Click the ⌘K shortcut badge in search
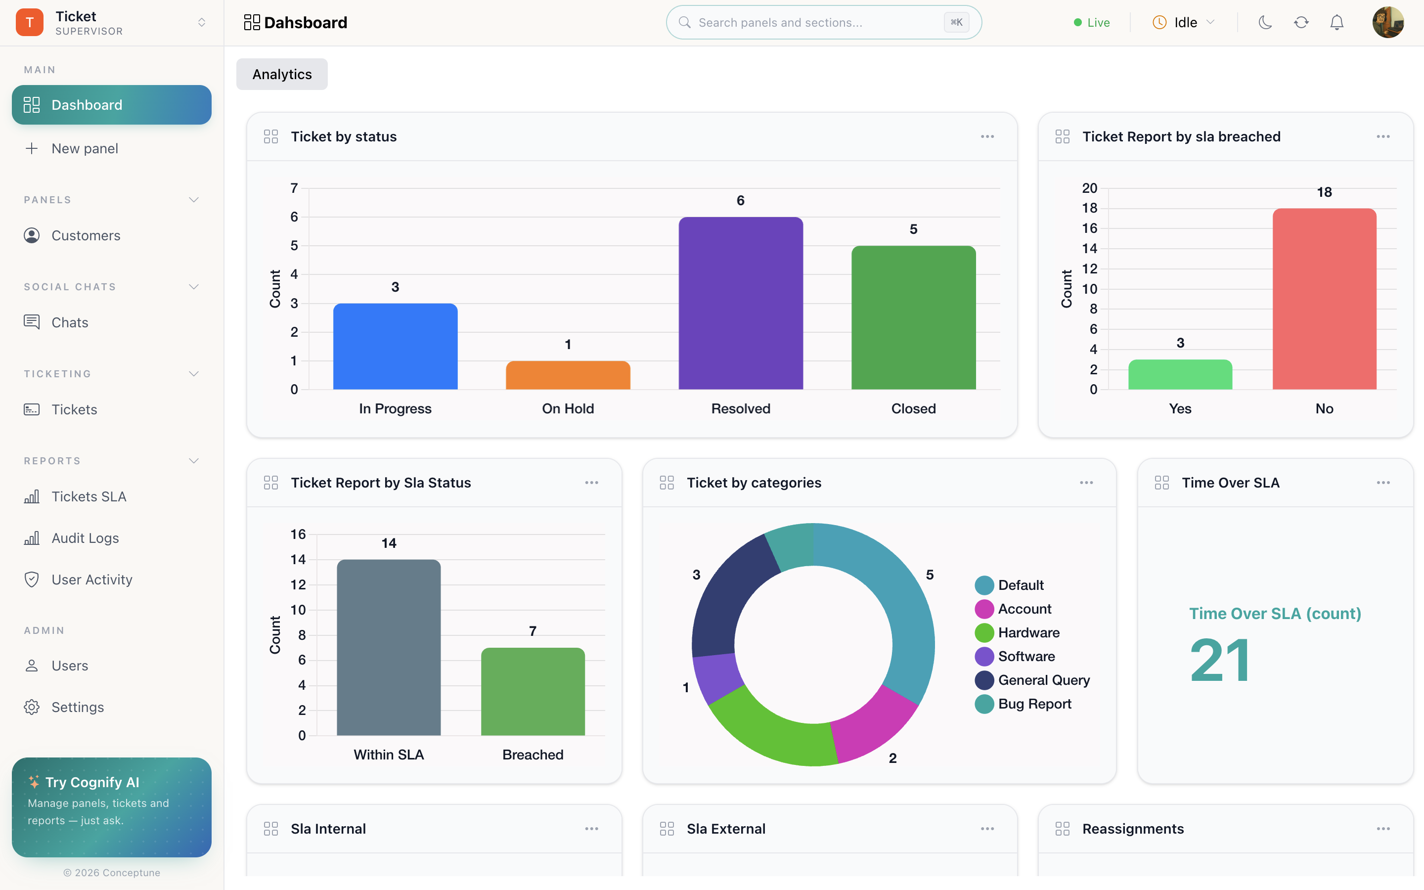 point(956,22)
